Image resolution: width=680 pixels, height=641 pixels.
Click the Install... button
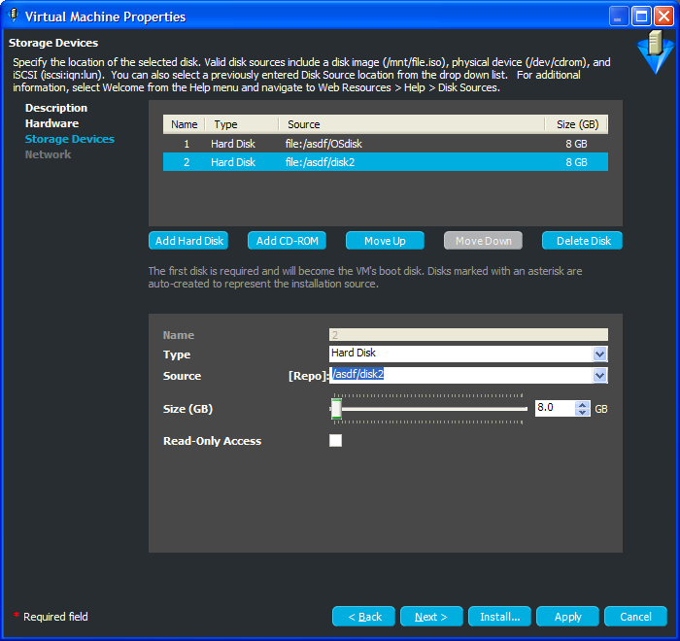click(x=499, y=617)
